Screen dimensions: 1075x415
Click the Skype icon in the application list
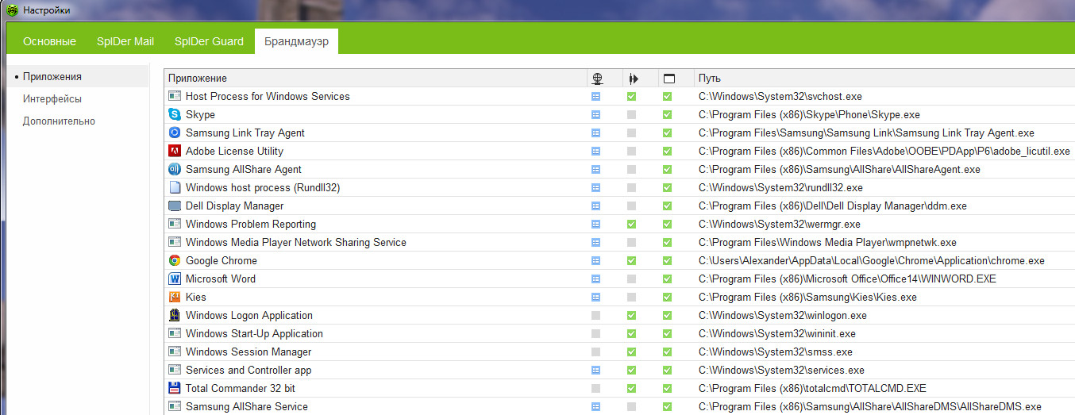pos(175,114)
